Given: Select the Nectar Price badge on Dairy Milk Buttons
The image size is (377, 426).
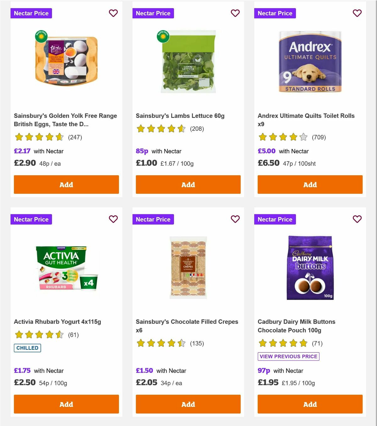Looking at the screenshot, I should [x=275, y=219].
